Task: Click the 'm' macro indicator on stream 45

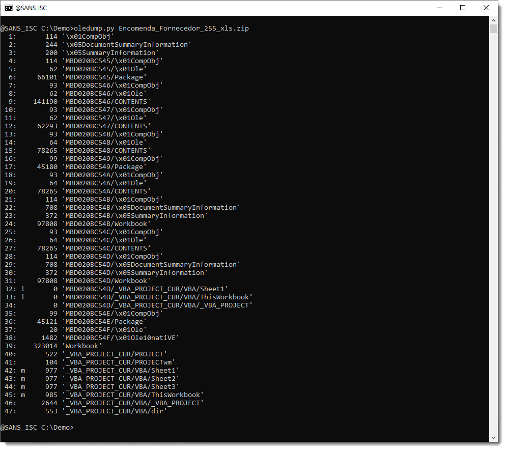Action: point(23,395)
